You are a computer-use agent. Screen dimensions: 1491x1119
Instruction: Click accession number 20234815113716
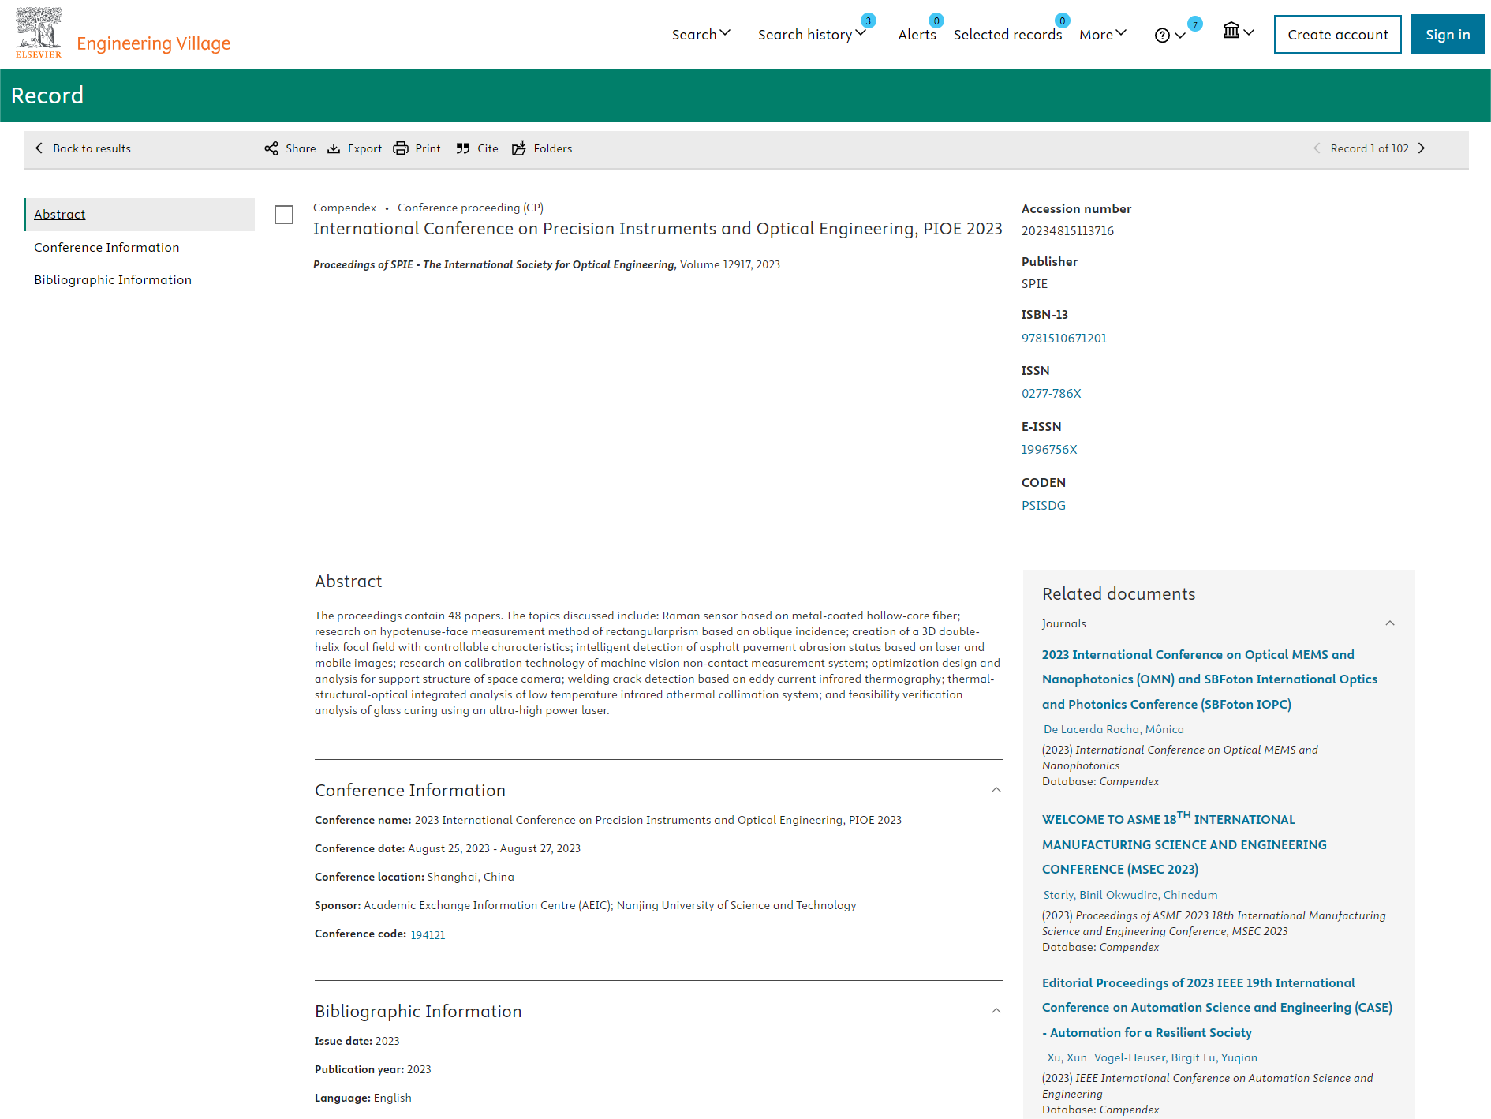(1067, 231)
